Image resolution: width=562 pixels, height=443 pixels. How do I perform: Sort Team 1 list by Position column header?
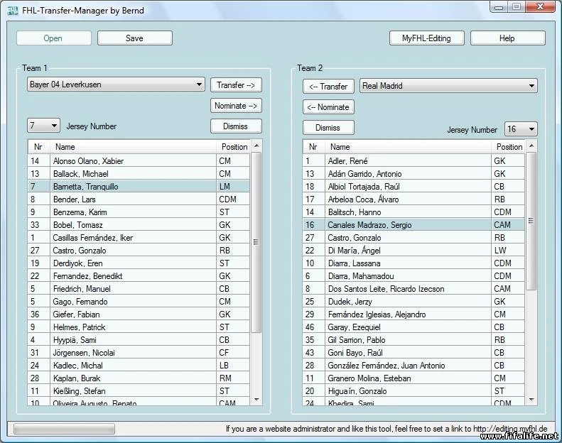pyautogui.click(x=233, y=147)
